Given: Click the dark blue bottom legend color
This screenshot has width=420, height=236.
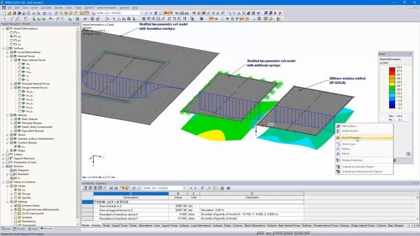Looking at the screenshot, I should click(392, 106).
